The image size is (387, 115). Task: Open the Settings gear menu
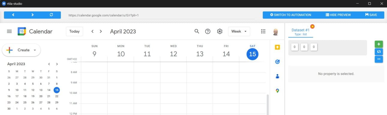[220, 31]
